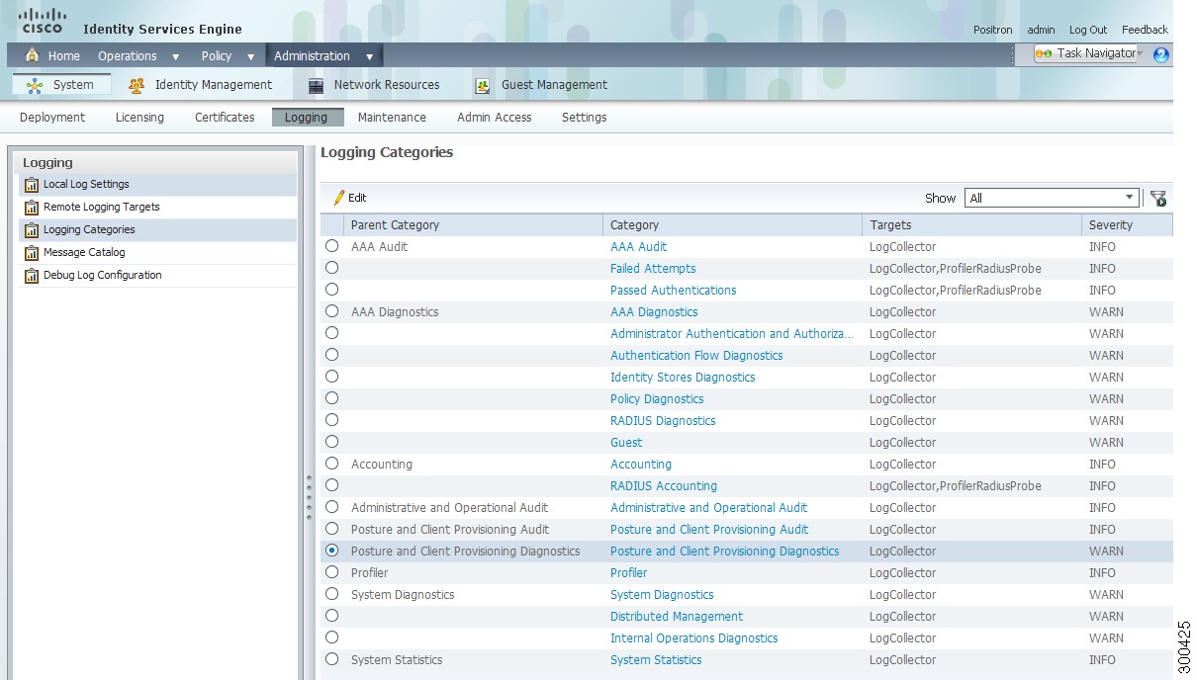Open the Network Resources icon

[316, 86]
